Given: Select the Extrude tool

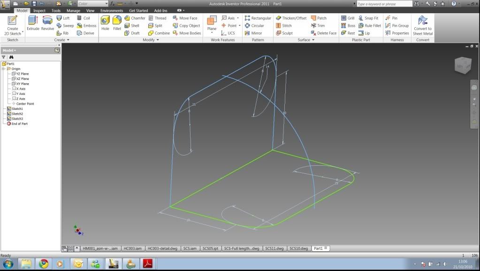Looking at the screenshot, I should 33,23.
